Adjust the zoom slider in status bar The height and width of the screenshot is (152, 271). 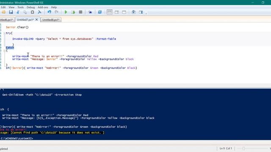click(243, 148)
